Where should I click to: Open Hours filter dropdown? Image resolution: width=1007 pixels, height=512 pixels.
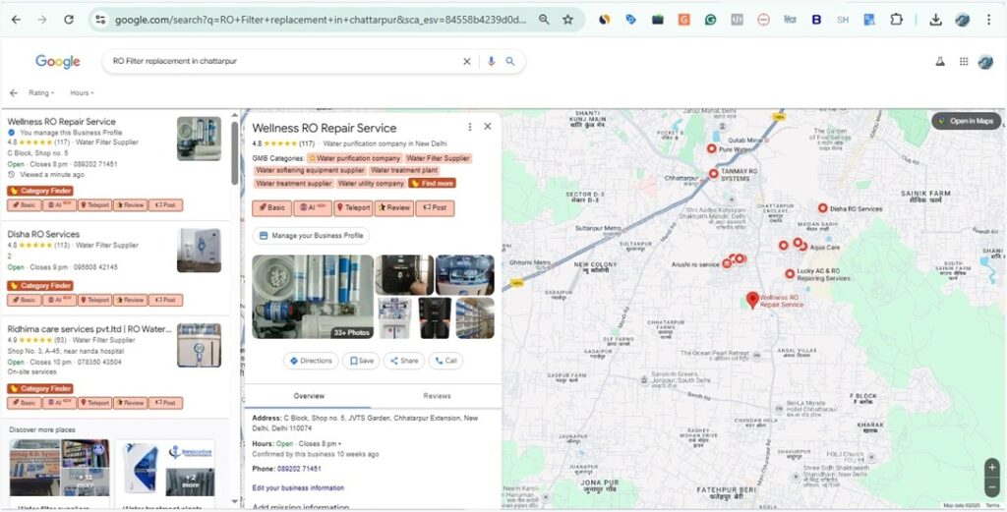click(x=83, y=93)
